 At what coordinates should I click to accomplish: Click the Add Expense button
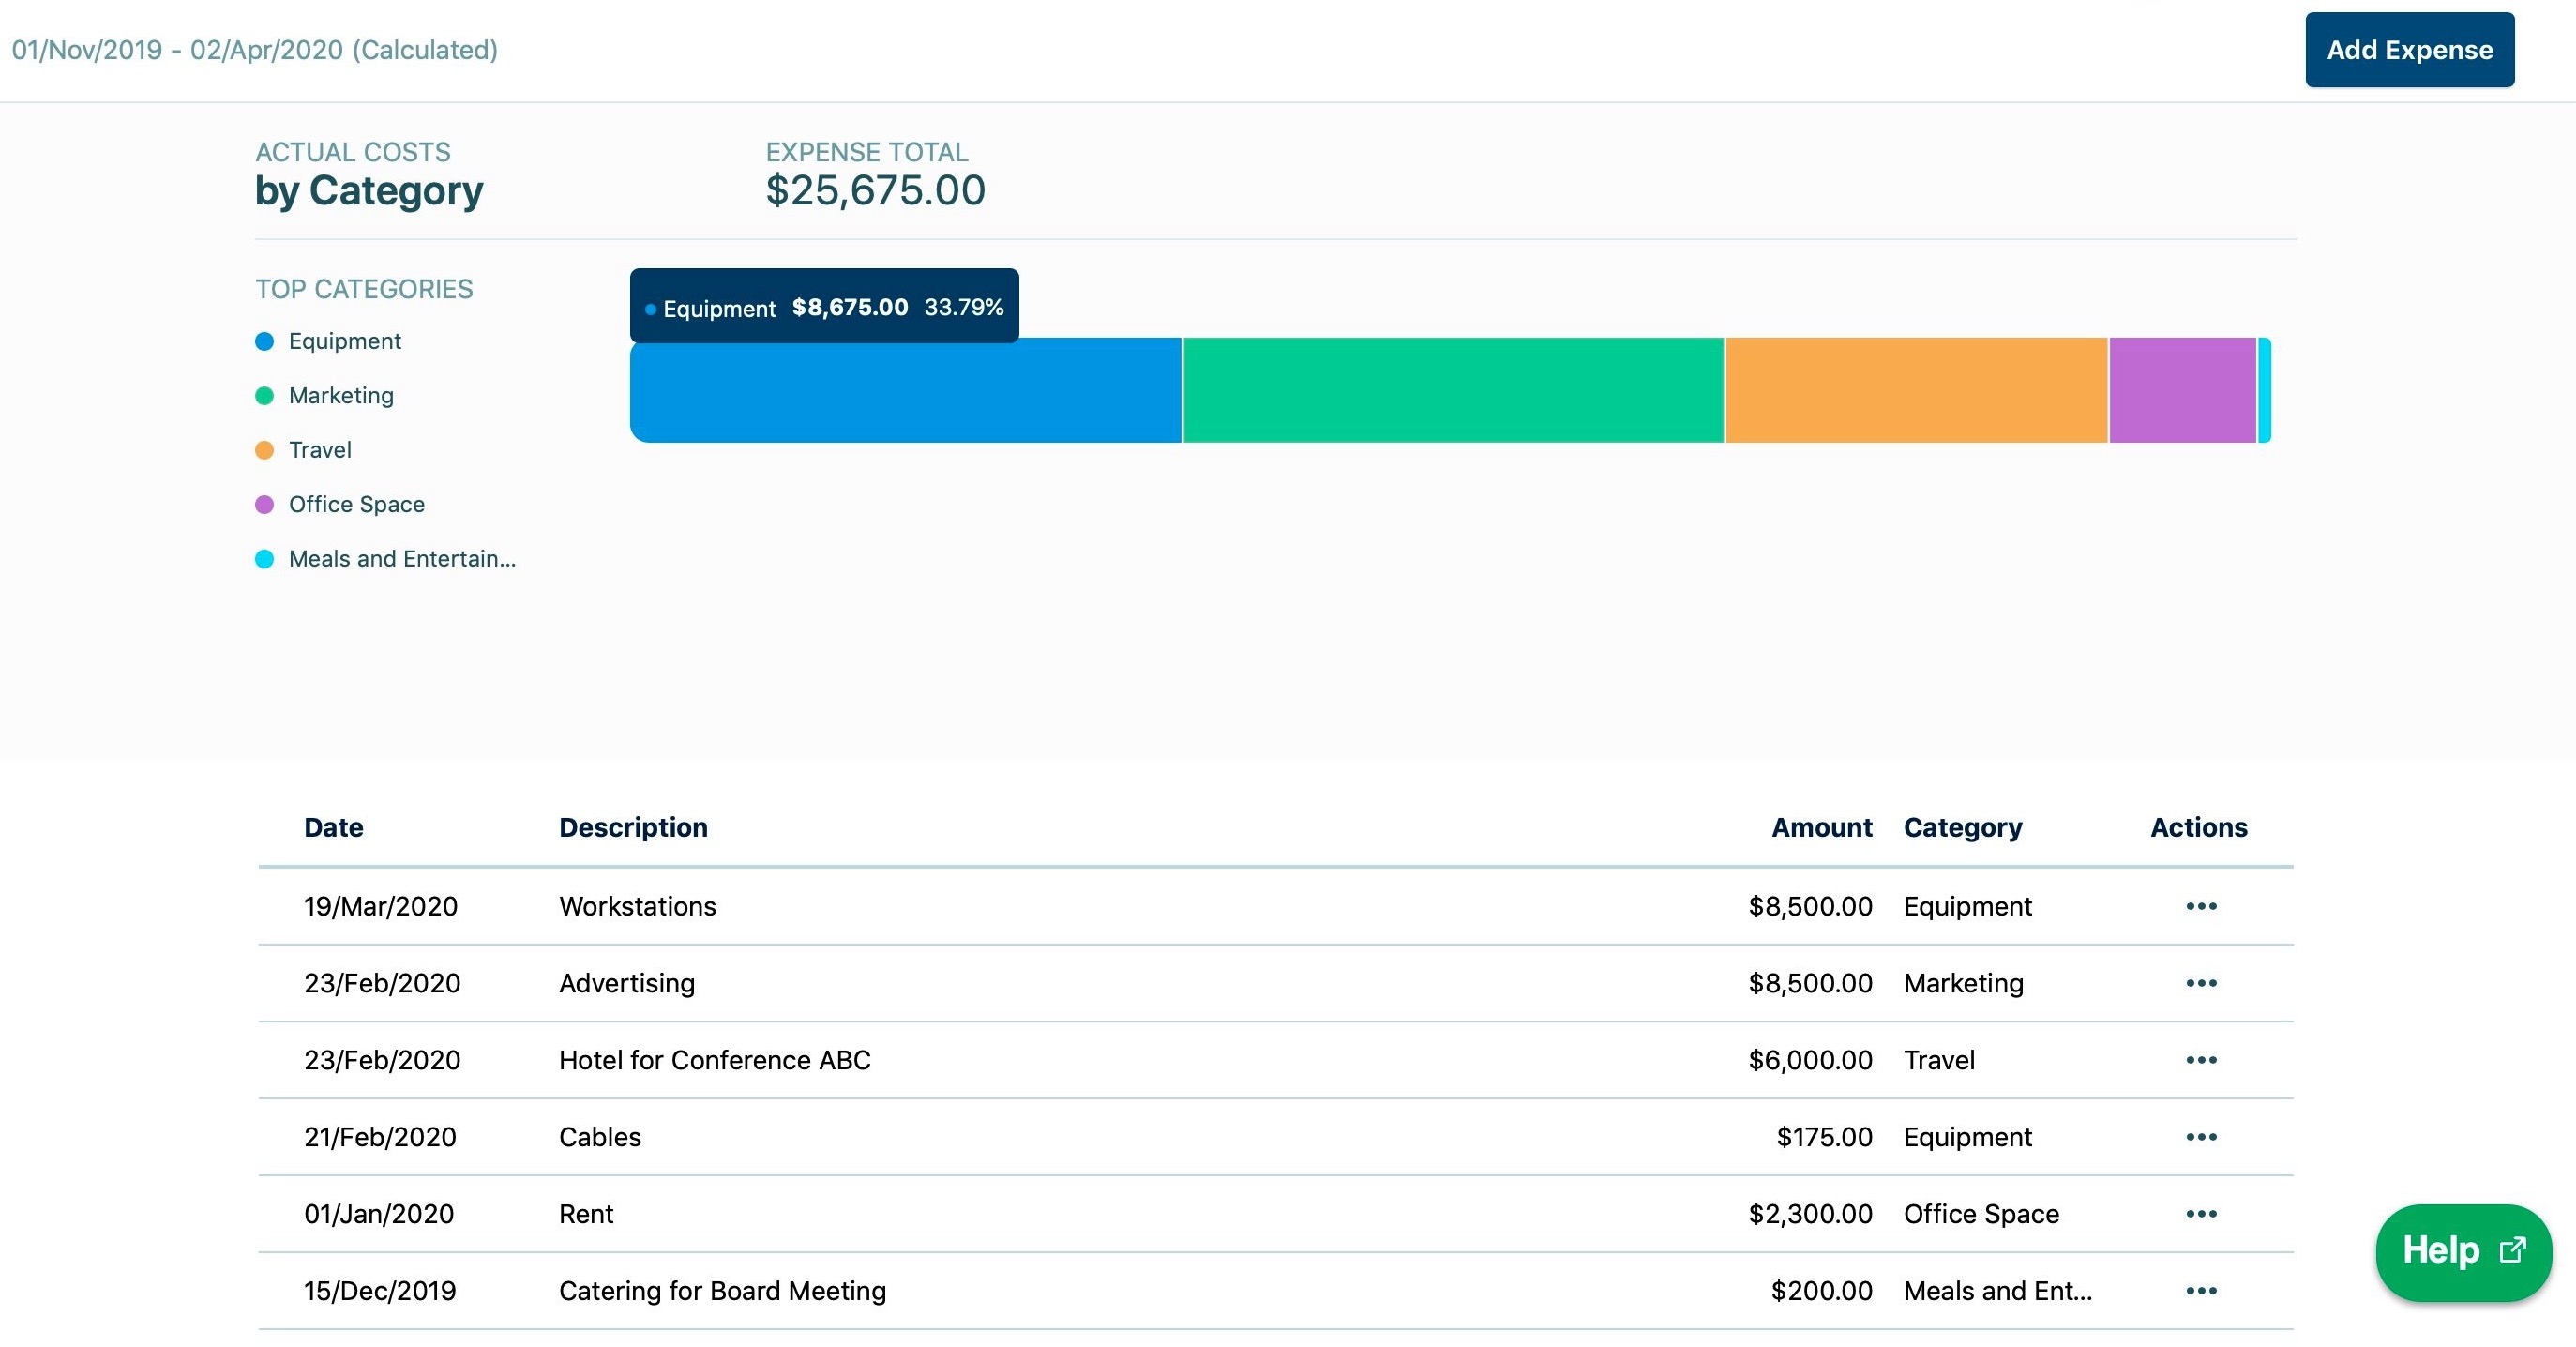(x=2409, y=50)
